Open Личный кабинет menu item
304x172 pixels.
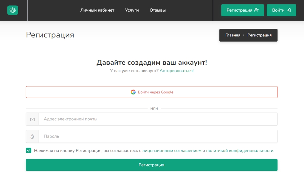[97, 10]
